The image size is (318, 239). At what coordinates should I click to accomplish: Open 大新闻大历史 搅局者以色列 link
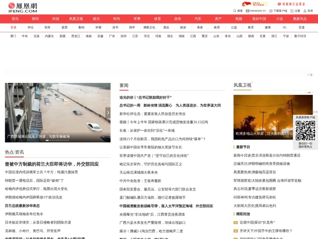click(254, 206)
